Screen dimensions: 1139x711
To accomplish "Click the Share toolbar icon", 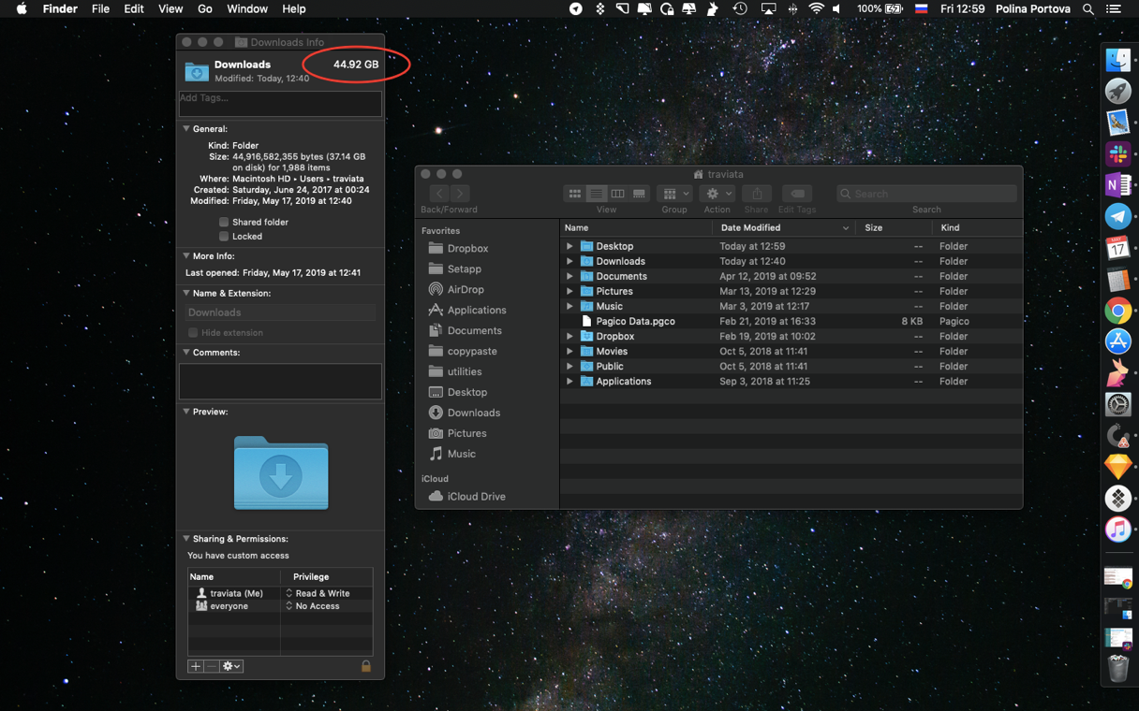I will (x=756, y=194).
